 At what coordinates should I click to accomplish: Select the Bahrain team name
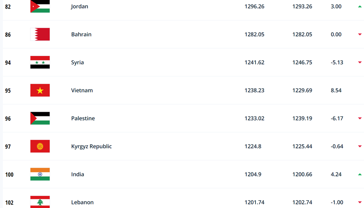[x=81, y=34]
